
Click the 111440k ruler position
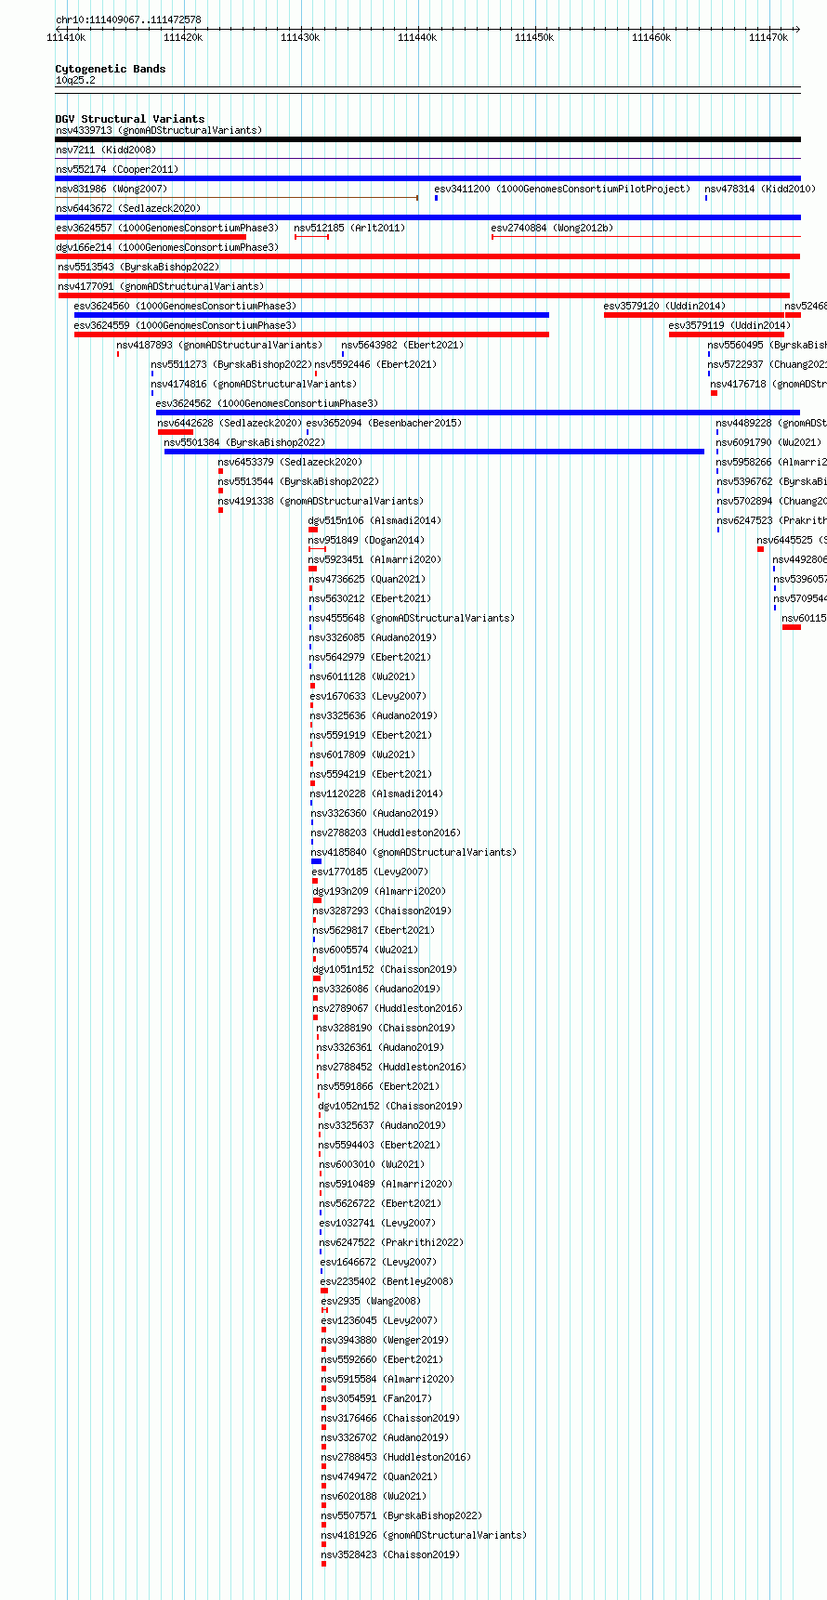(x=417, y=37)
